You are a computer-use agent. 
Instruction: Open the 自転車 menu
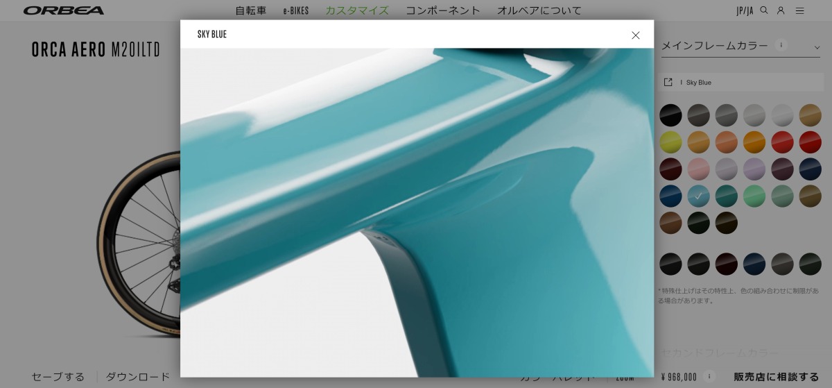click(250, 10)
